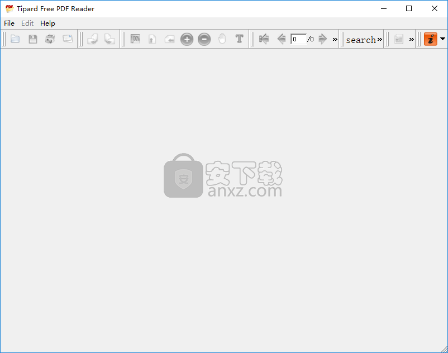
Task: Click the PDF app icon in title bar
Action: 9,8
